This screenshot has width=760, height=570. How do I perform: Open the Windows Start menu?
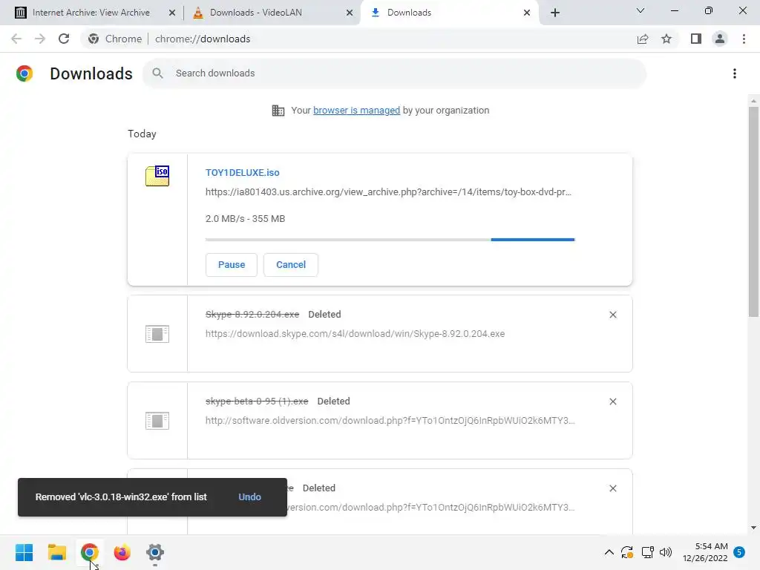point(24,552)
